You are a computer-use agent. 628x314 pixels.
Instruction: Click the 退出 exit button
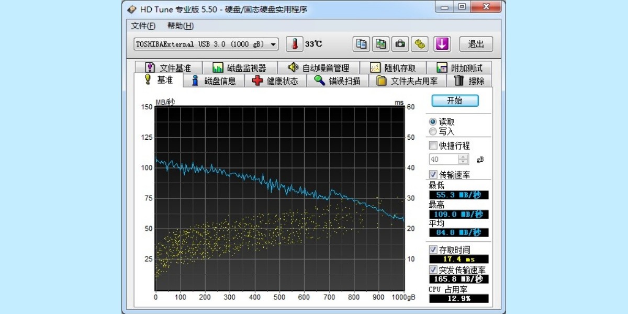pyautogui.click(x=476, y=44)
